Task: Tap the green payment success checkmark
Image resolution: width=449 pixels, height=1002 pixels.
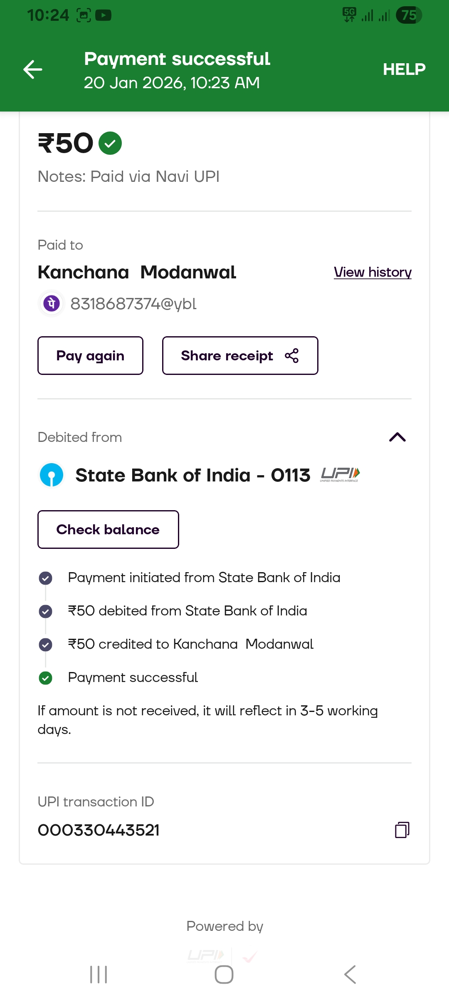Action: [110, 143]
